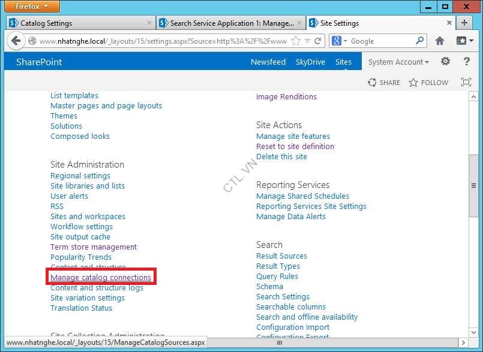
Task: Open the Firefox application menu
Action: [32, 7]
